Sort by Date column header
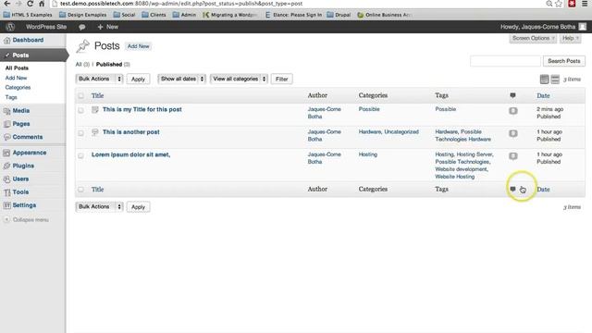Viewport: 592px width, 333px height. [543, 96]
